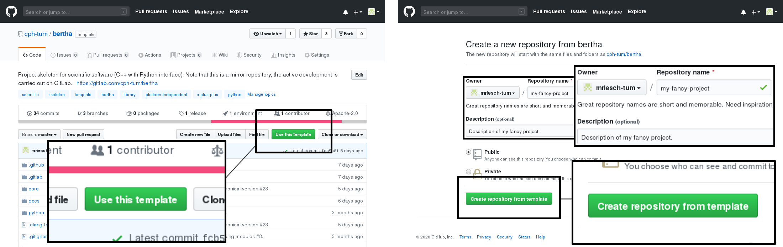Click the Manage topics link
Viewport: 783px width, 247px height.
262,94
